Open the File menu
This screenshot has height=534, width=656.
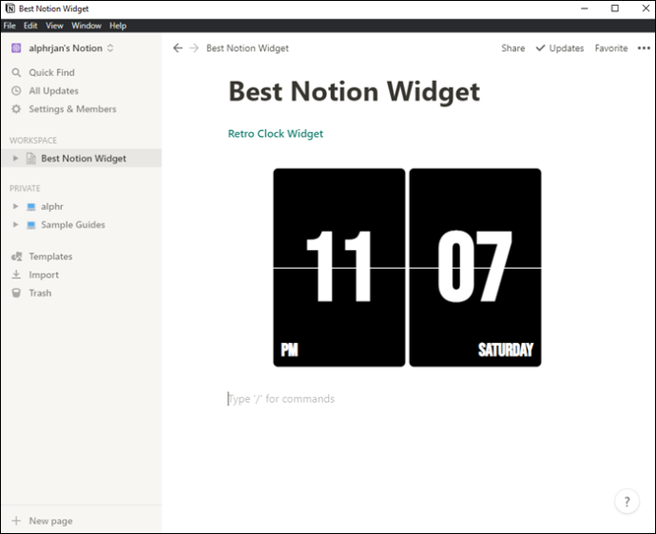[x=10, y=26]
